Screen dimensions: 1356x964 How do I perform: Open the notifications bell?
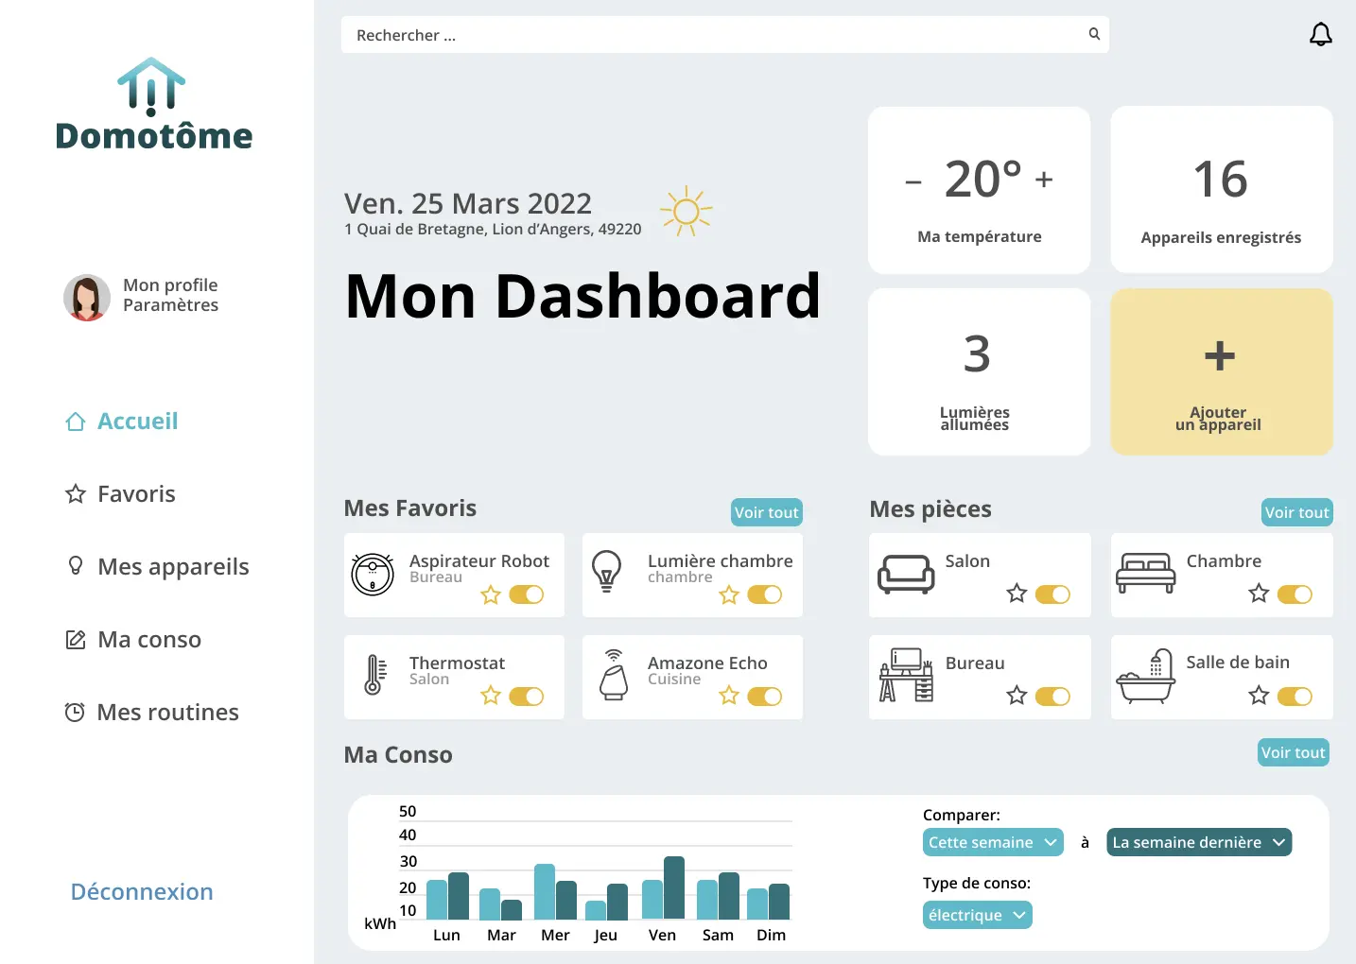pyautogui.click(x=1320, y=35)
